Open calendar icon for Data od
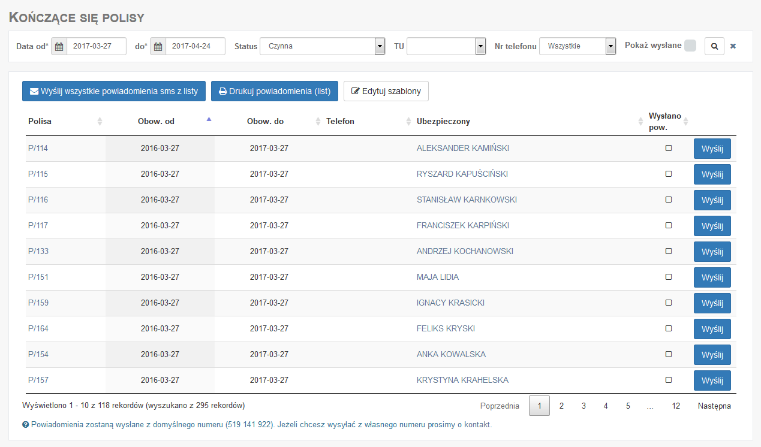The image size is (761, 447). tap(59, 46)
